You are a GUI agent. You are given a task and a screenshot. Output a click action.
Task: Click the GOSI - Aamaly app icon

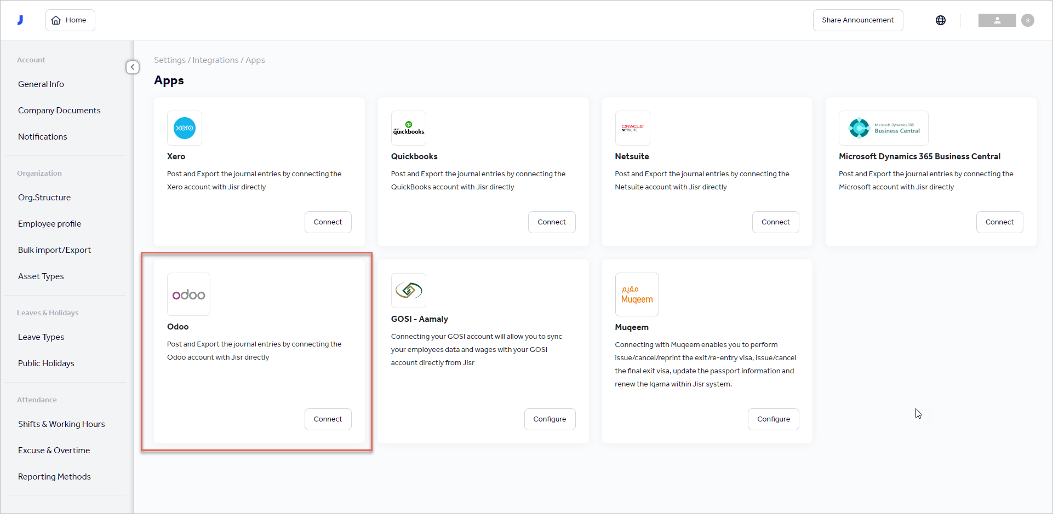tap(408, 291)
